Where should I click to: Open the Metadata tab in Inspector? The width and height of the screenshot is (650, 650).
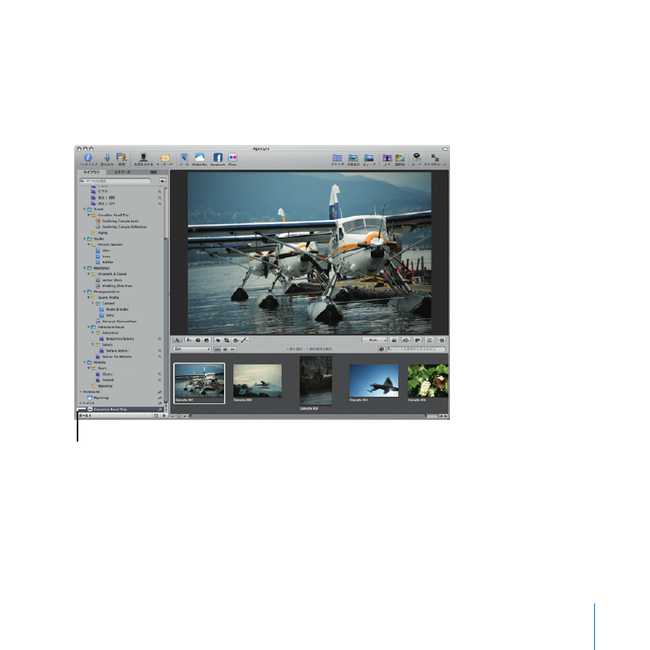tap(122, 172)
